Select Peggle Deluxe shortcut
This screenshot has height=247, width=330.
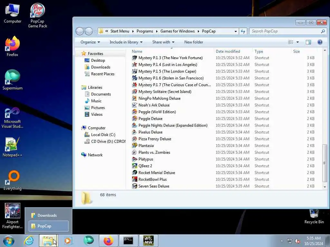point(150,119)
